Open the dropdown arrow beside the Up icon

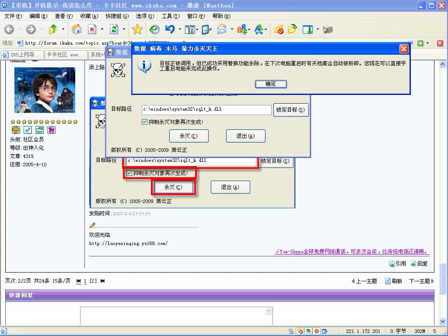63,29
